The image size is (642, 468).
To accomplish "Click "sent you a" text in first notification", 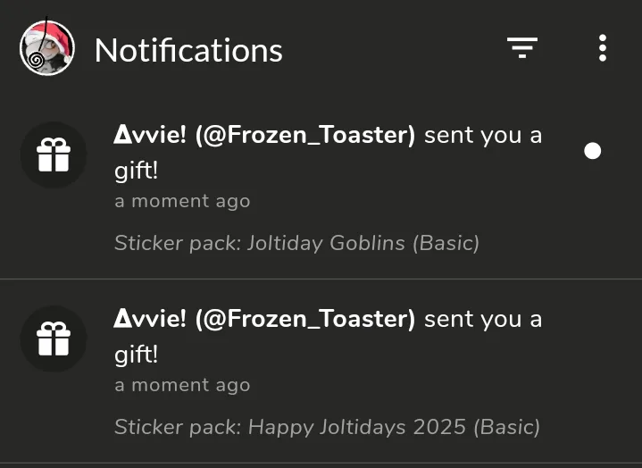I will (x=482, y=136).
